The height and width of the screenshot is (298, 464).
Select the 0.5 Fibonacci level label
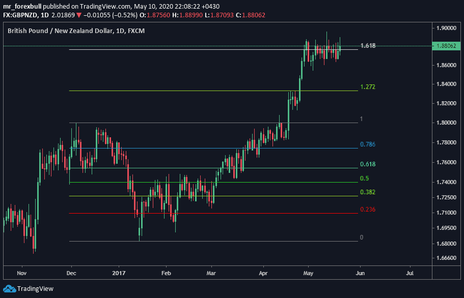coord(364,178)
